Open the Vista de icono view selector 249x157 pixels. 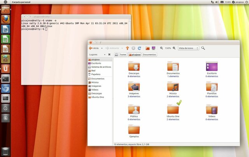pos(188,48)
